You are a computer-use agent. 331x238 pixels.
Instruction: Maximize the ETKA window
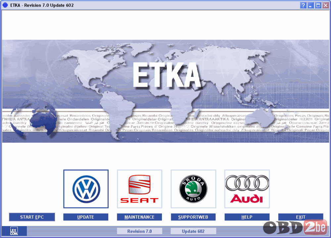point(318,5)
